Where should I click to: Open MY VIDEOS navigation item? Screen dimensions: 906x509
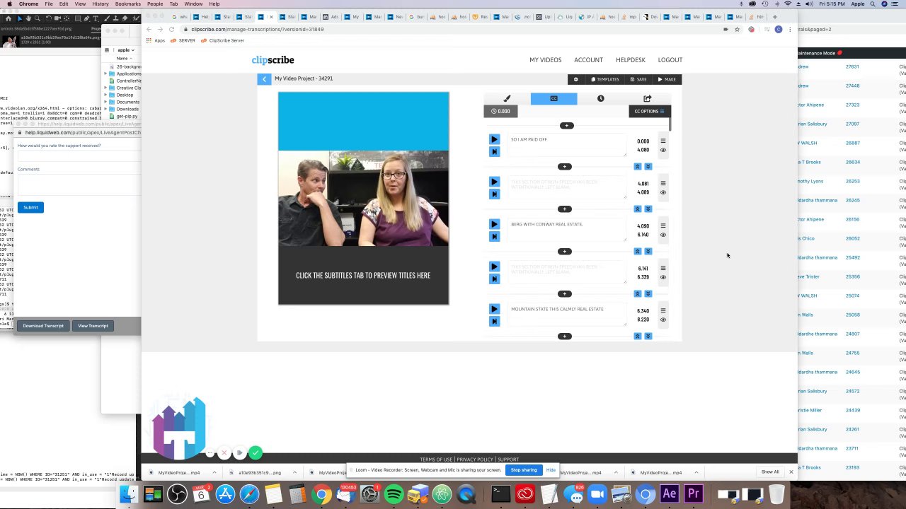(x=545, y=60)
